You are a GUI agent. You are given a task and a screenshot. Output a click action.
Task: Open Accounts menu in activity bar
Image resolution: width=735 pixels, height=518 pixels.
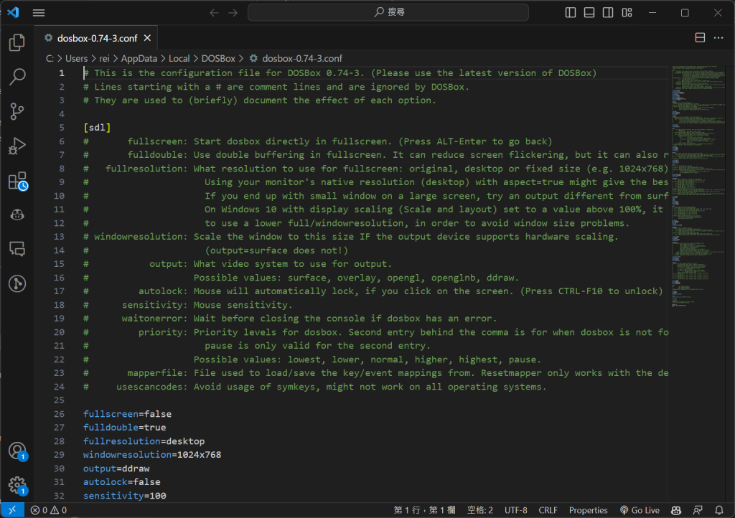(x=17, y=451)
